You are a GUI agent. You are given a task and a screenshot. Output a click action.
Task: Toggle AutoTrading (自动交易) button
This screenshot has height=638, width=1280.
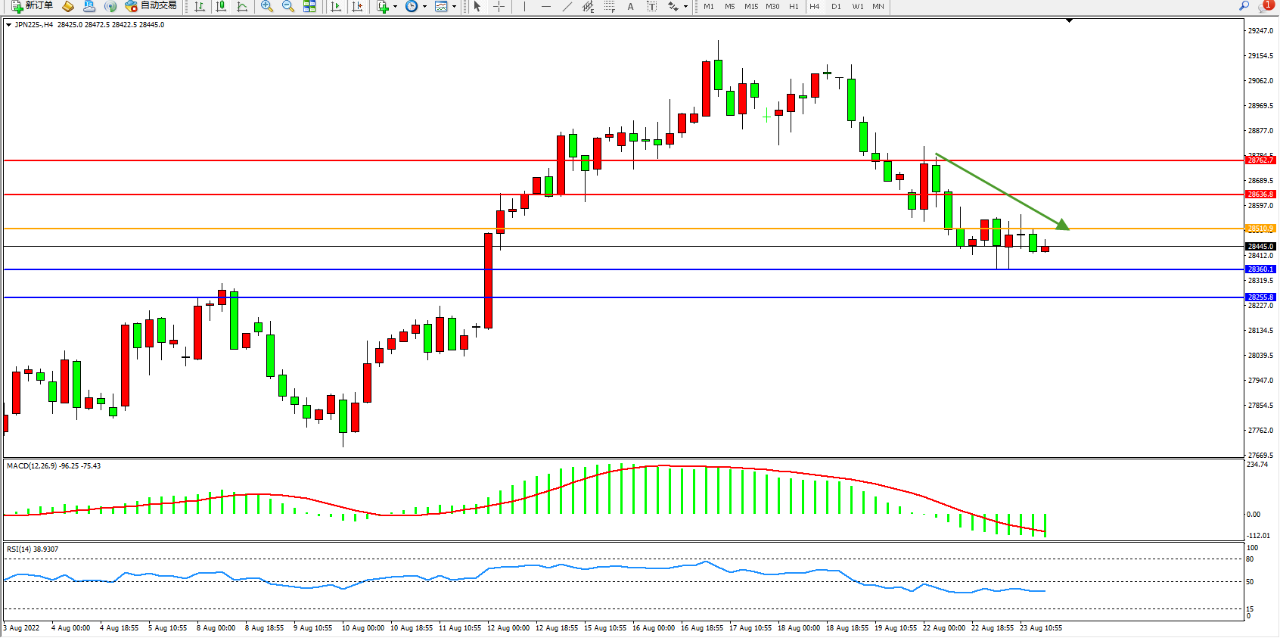pos(151,6)
